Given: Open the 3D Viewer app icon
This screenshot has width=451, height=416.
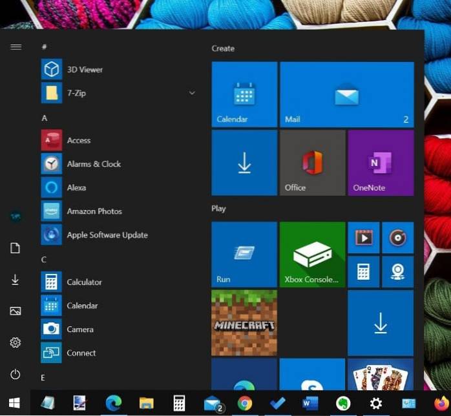Looking at the screenshot, I should click(x=52, y=69).
